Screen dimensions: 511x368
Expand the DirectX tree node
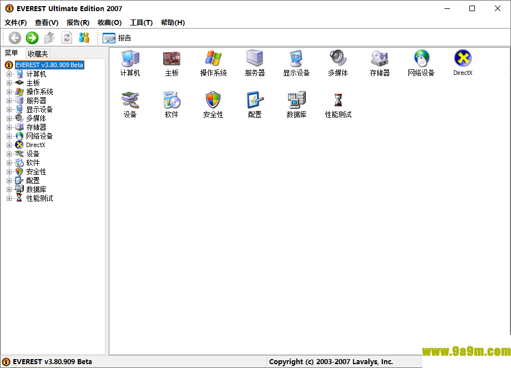pyautogui.click(x=9, y=145)
